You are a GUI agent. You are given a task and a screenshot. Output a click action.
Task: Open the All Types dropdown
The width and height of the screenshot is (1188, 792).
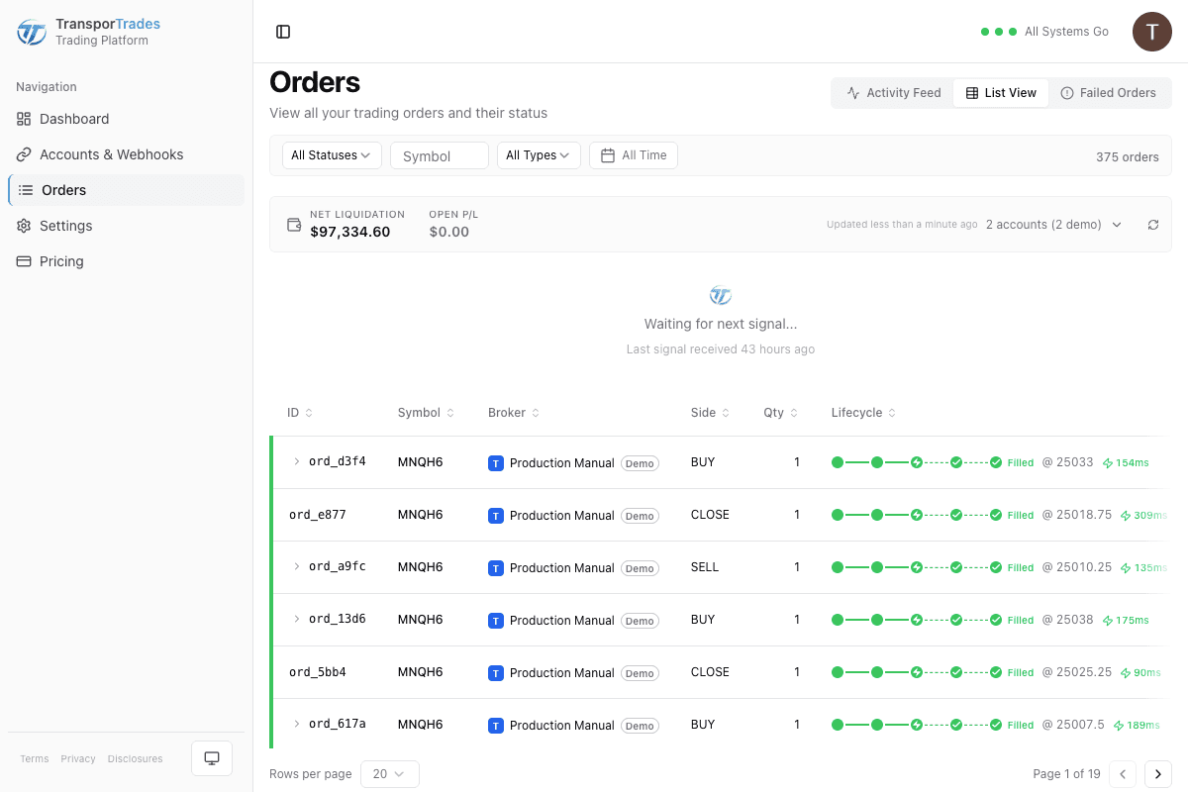(539, 155)
